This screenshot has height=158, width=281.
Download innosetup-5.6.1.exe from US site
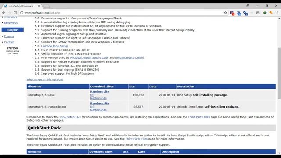92,95
